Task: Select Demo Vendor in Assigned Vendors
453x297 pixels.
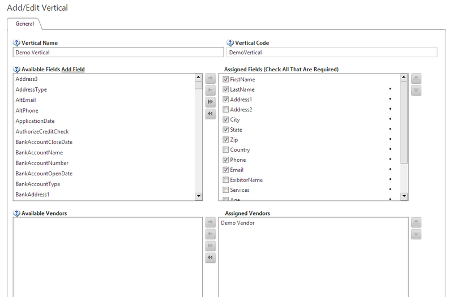Action: [x=237, y=223]
